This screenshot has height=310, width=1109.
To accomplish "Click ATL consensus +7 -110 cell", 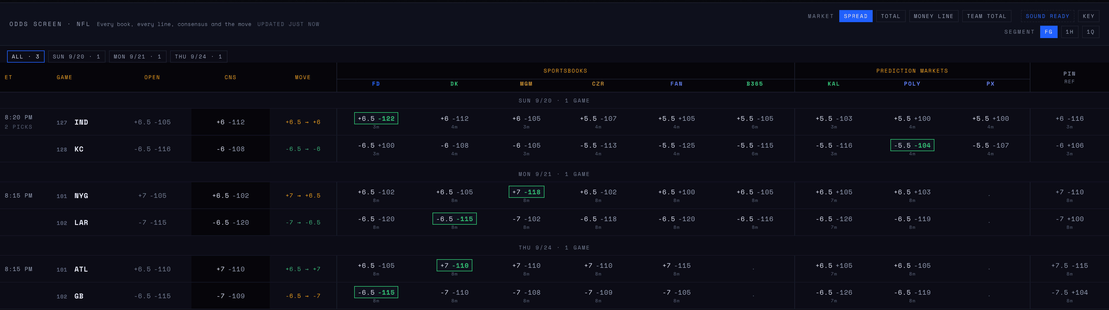I will (x=230, y=269).
